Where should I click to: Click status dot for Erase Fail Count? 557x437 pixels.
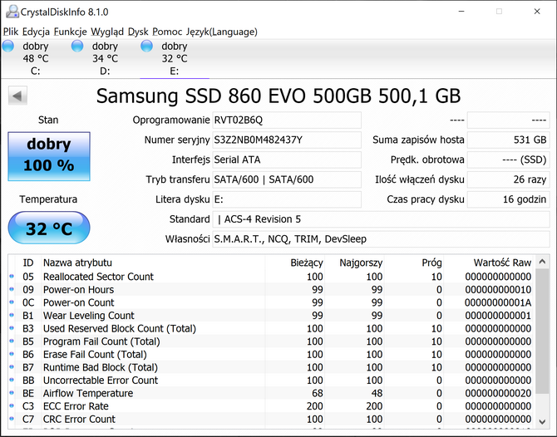click(x=12, y=354)
